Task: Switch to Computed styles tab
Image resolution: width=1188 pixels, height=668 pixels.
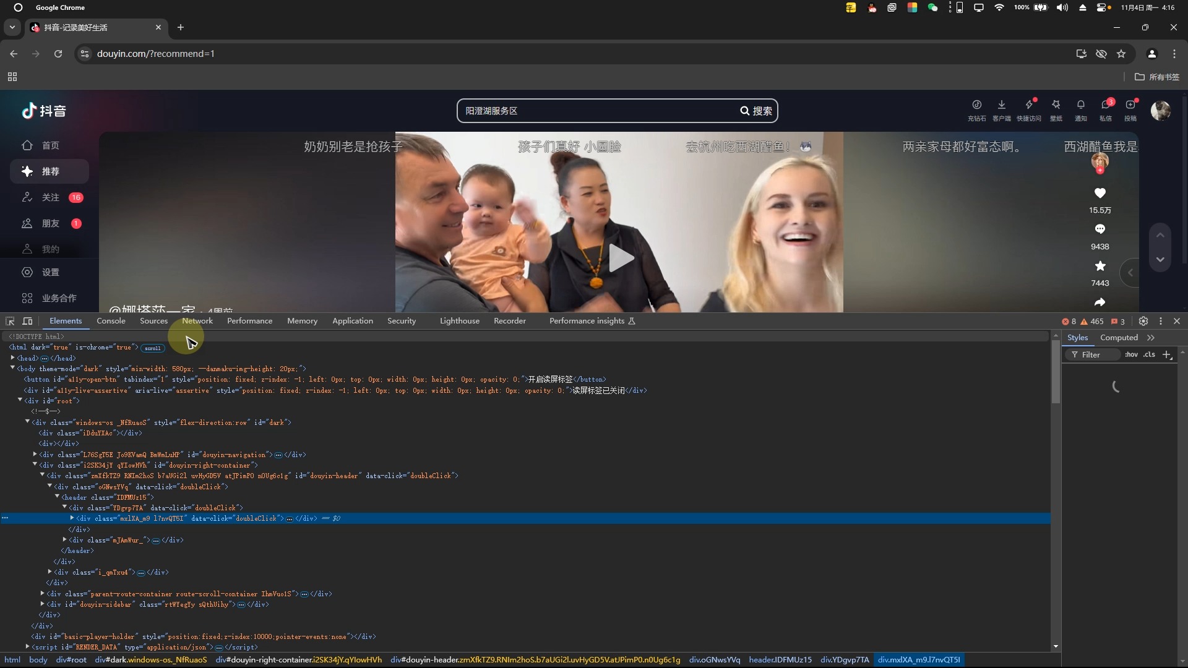Action: point(1119,338)
